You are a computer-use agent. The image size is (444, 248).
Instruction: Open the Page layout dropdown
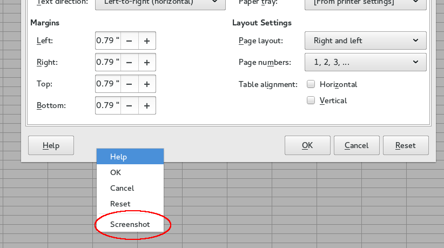click(x=366, y=41)
